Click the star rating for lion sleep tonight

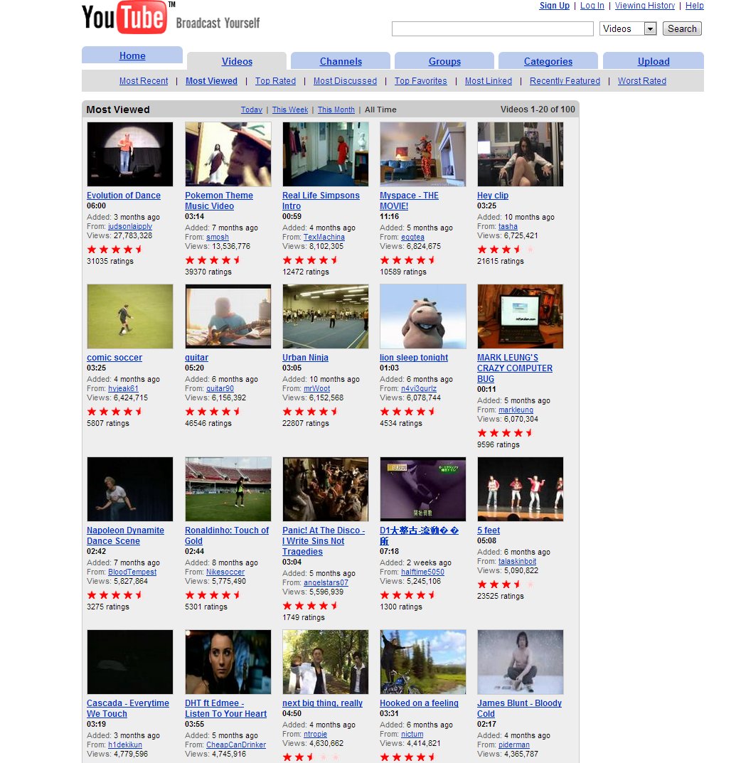(x=408, y=411)
